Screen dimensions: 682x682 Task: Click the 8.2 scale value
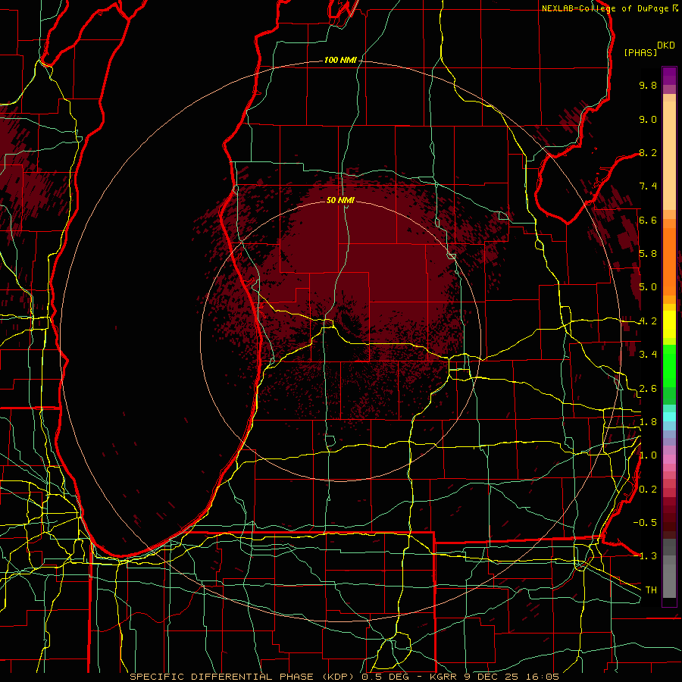[648, 152]
